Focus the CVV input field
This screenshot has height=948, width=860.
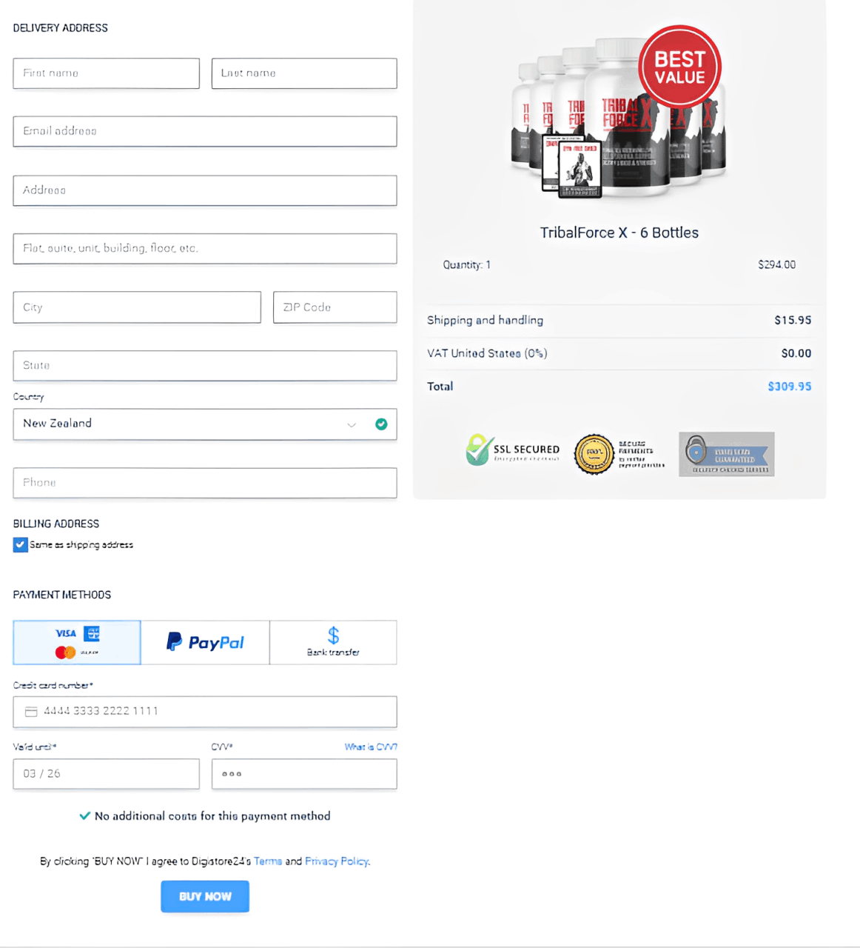tap(304, 774)
